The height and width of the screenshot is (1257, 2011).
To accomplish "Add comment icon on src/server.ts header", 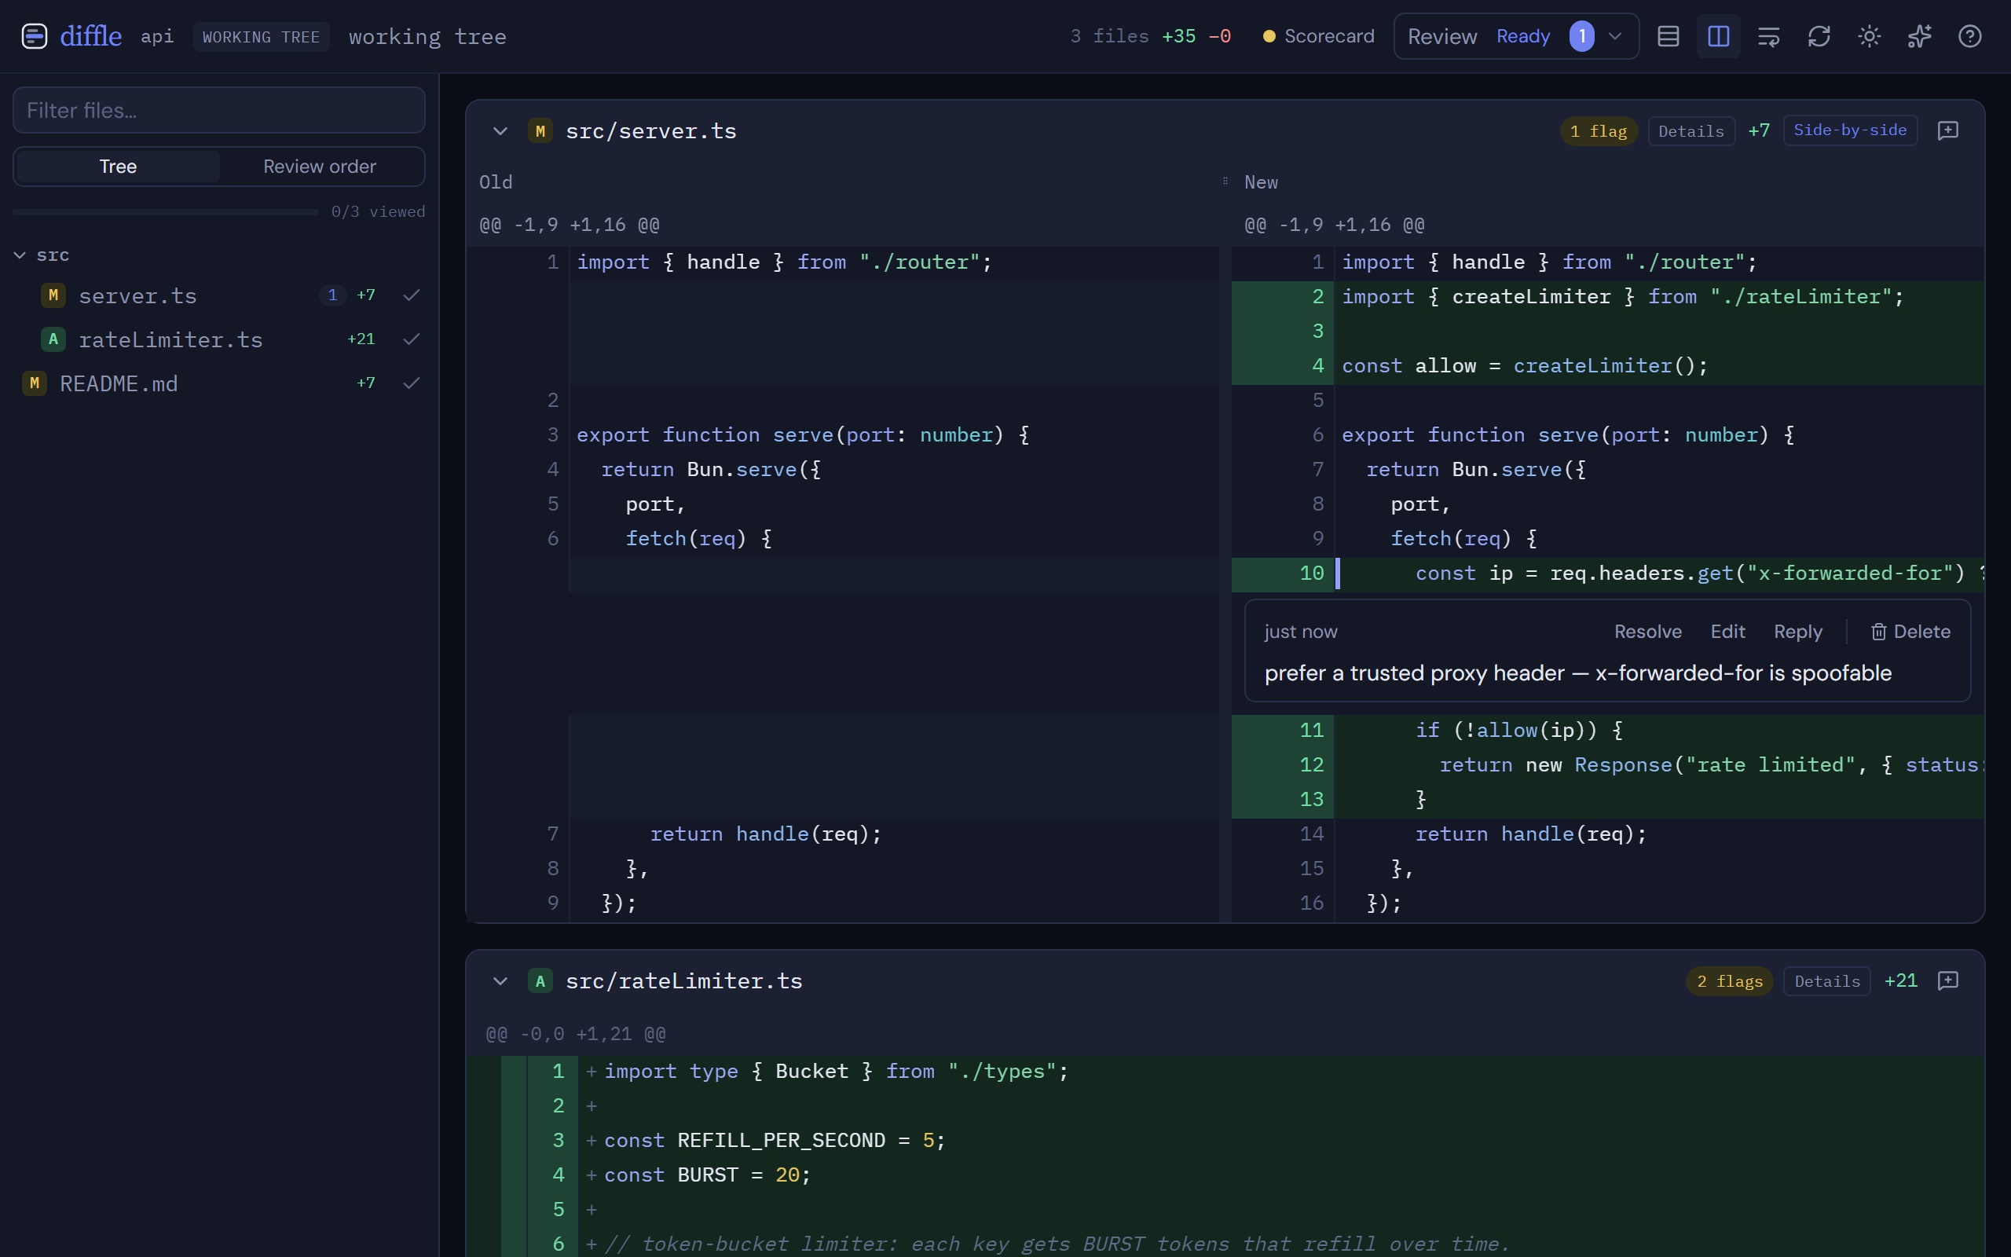I will point(1948,130).
